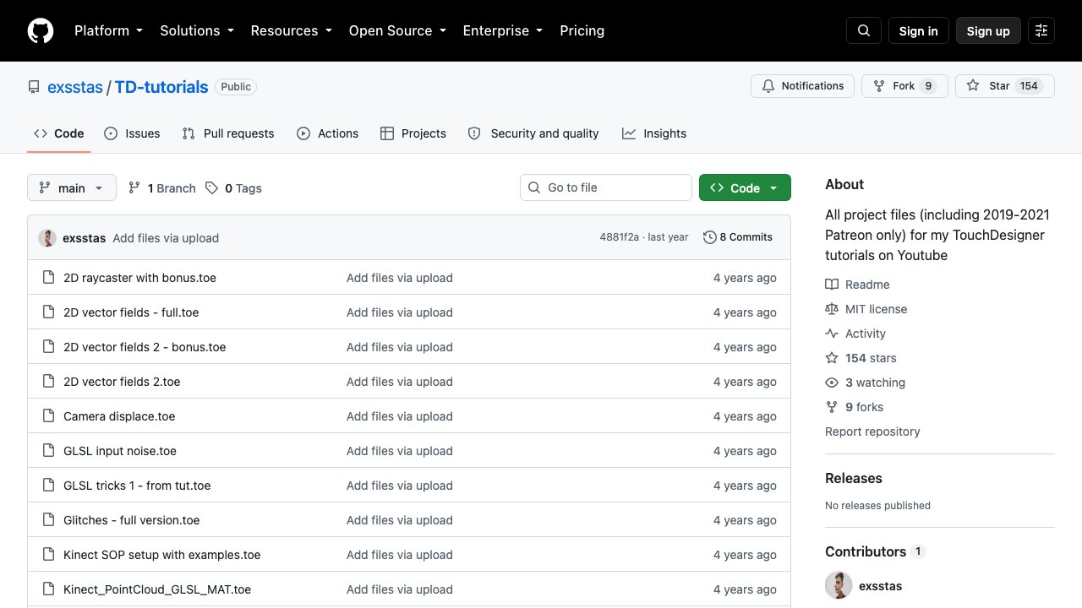This screenshot has height=608, width=1082.
Task: Click the file icon for Camera displace.toe
Action: pos(48,416)
